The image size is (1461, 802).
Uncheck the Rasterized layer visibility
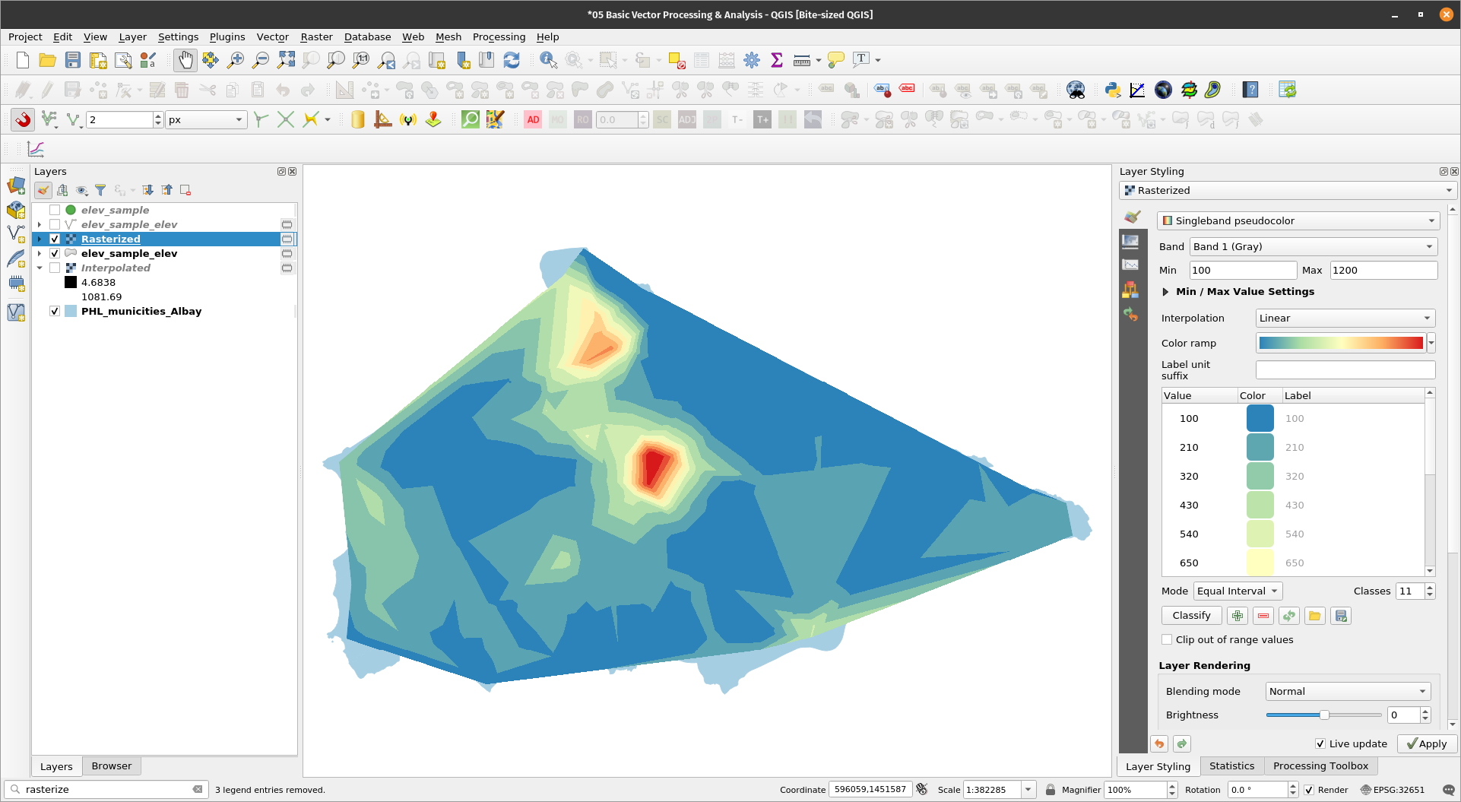point(55,239)
